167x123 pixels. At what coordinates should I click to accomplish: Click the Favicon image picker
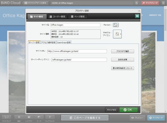click(116, 25)
